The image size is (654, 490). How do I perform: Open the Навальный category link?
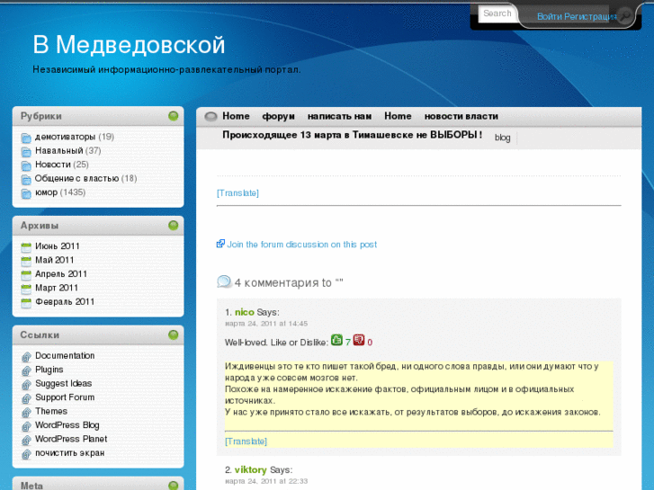click(x=58, y=151)
